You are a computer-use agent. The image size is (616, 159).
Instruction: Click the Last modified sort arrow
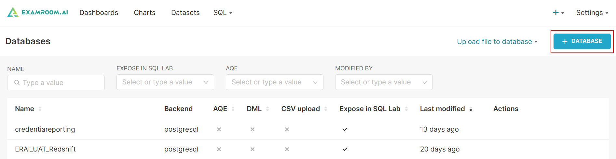(471, 109)
